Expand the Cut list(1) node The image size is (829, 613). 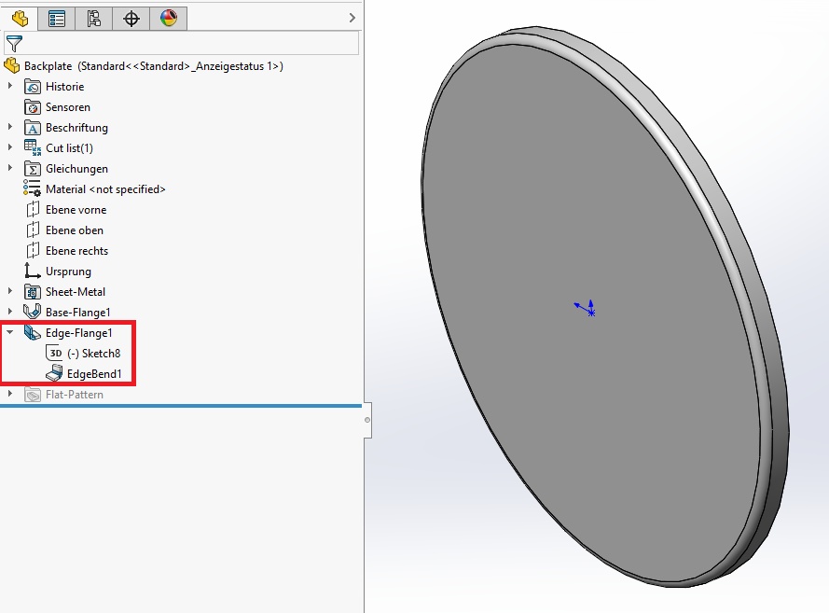pyautogui.click(x=9, y=147)
